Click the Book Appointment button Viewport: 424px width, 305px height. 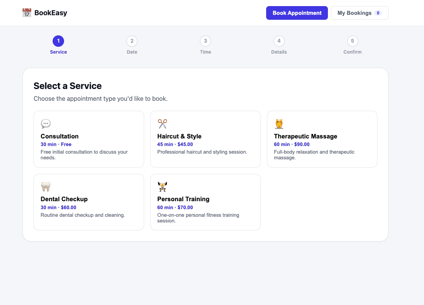297,13
